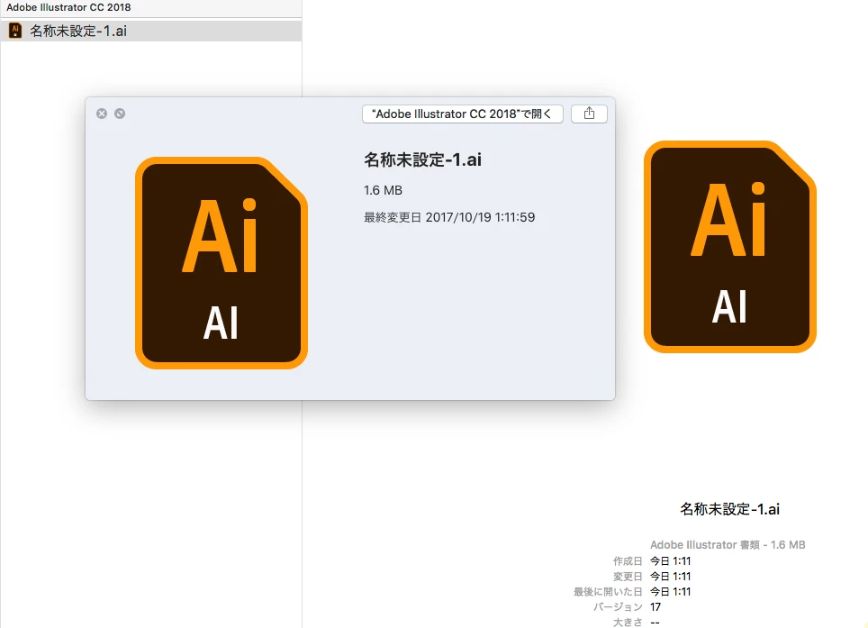This screenshot has height=628, width=868.
Task: Click the 変更日 今日 1:11 row
Action: coord(652,577)
